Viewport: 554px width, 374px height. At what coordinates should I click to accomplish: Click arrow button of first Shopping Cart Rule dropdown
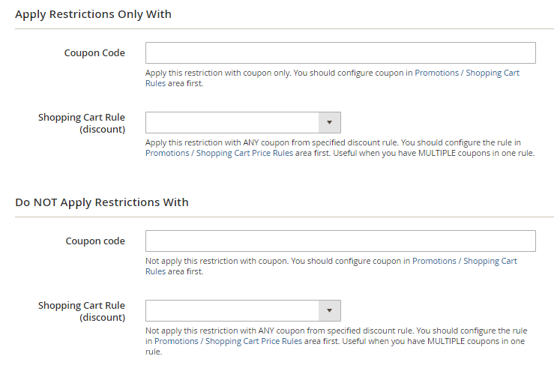pyautogui.click(x=330, y=123)
